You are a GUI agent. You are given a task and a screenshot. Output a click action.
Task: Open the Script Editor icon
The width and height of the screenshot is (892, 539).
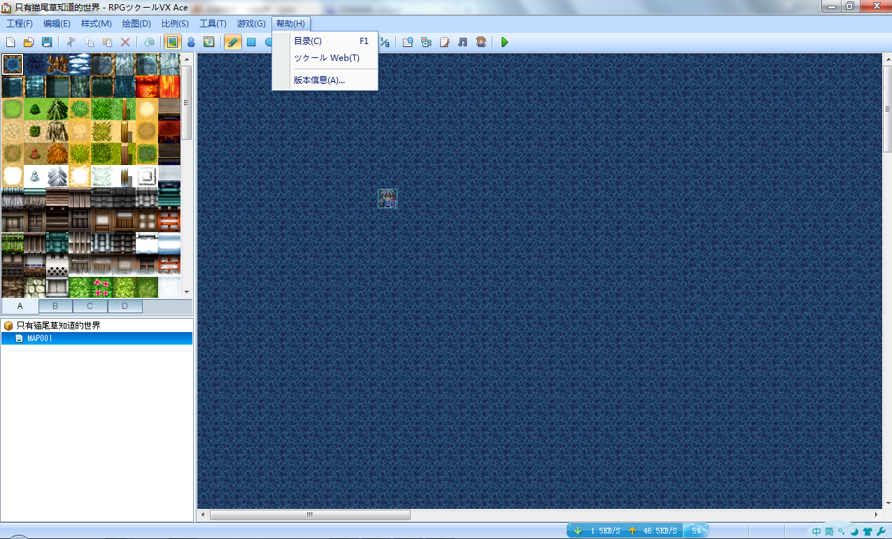(x=444, y=42)
